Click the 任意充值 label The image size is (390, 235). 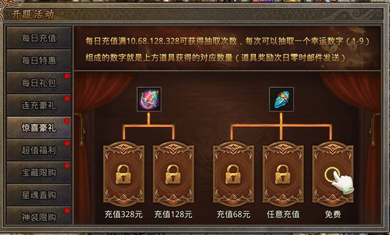coord(283,214)
